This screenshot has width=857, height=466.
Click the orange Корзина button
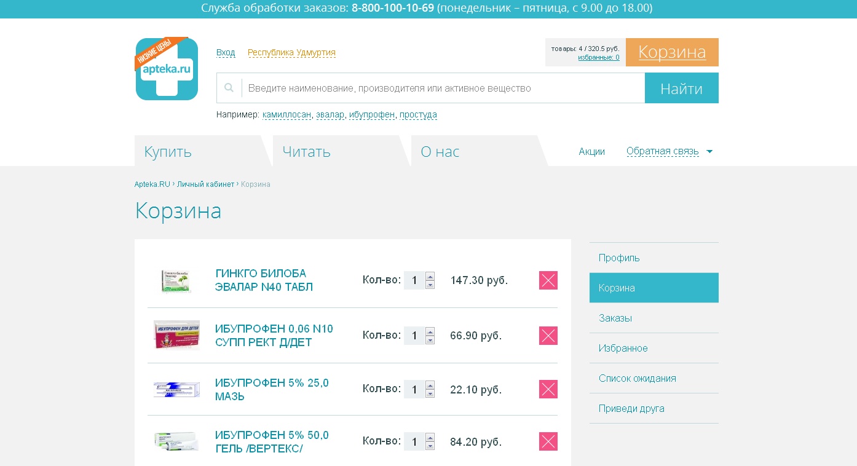tap(672, 52)
